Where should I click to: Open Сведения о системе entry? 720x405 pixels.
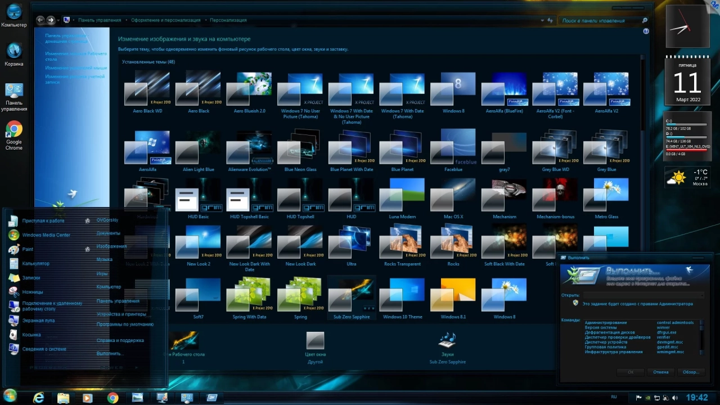pos(44,349)
